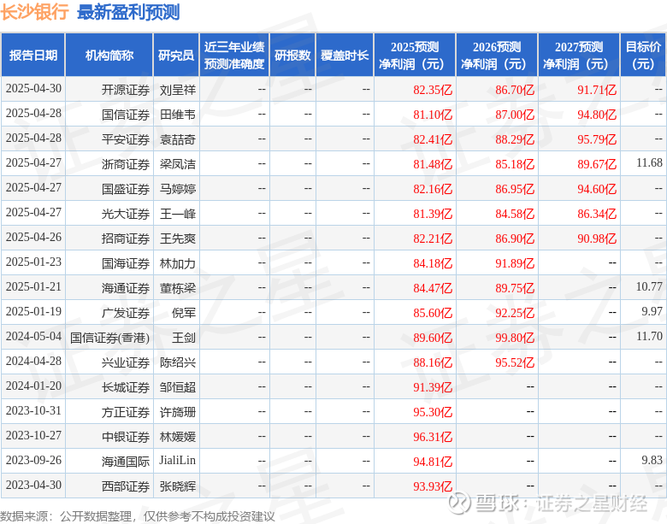Select the 2027预测净利润 column header

pos(579,56)
